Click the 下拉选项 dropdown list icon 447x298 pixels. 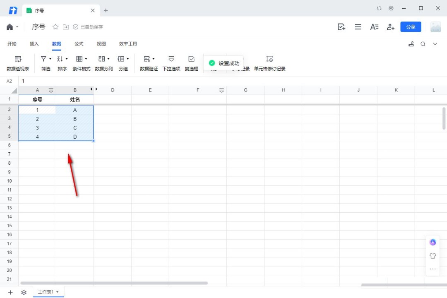point(171,63)
